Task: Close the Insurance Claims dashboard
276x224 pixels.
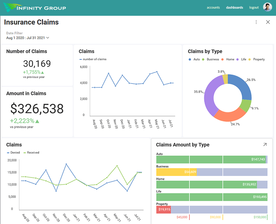Action: [268, 22]
